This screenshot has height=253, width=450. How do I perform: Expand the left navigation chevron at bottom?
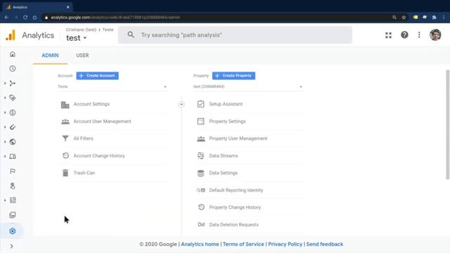pyautogui.click(x=11, y=246)
